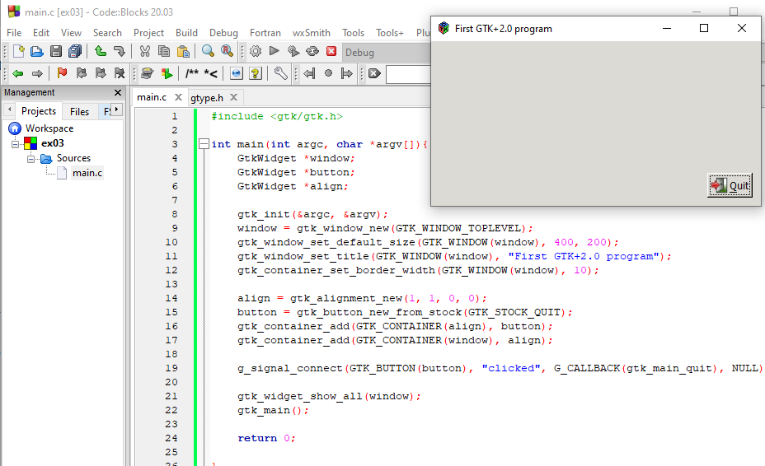
Task: Run the program with the play icon
Action: click(275, 51)
